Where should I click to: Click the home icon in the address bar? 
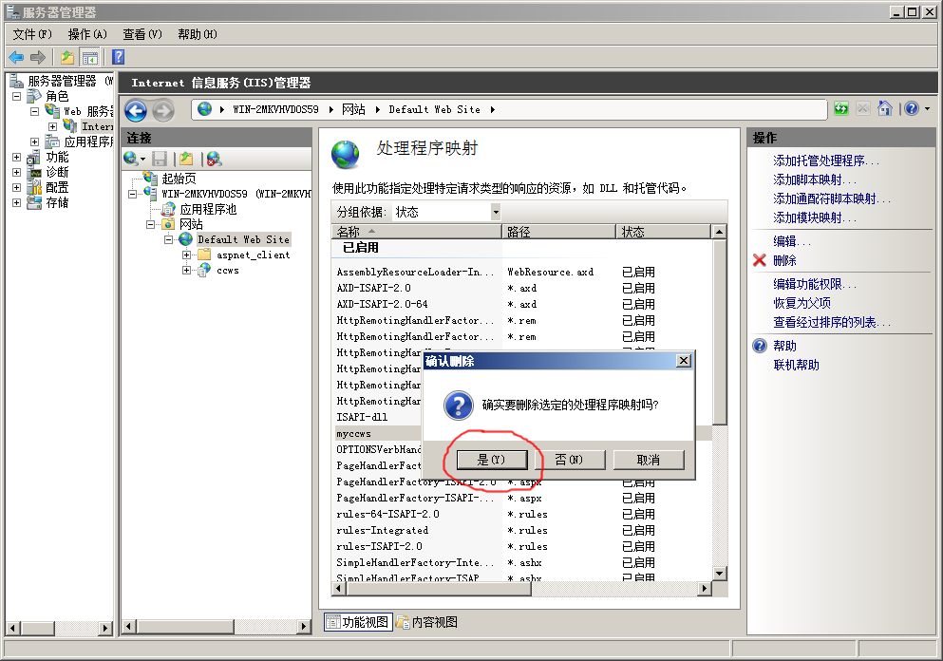coord(885,109)
